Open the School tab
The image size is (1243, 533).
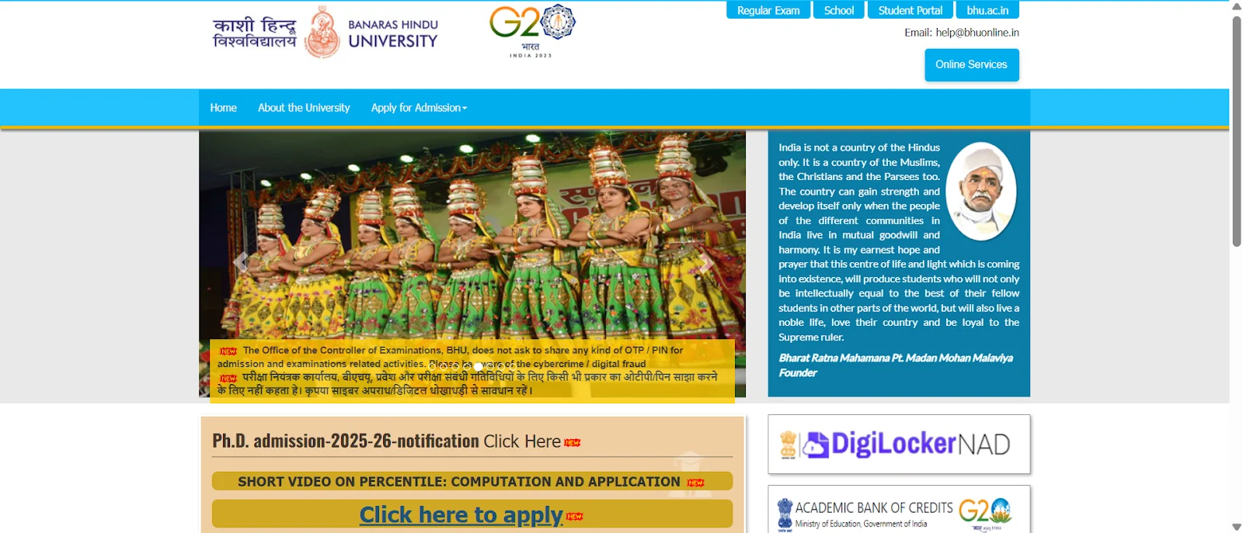pos(839,10)
